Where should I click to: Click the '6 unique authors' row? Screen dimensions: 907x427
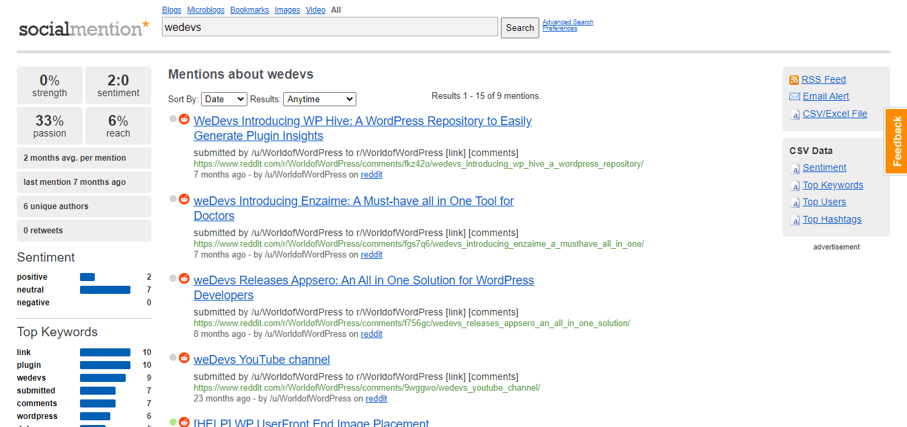pyautogui.click(x=84, y=206)
